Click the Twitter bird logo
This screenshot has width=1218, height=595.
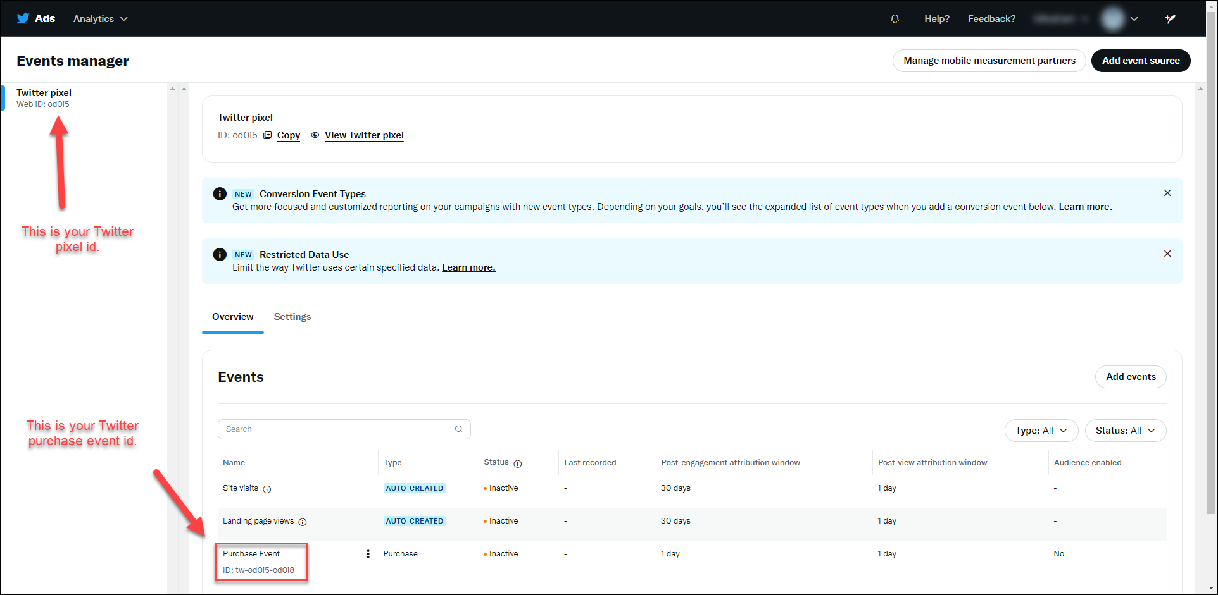pyautogui.click(x=23, y=18)
